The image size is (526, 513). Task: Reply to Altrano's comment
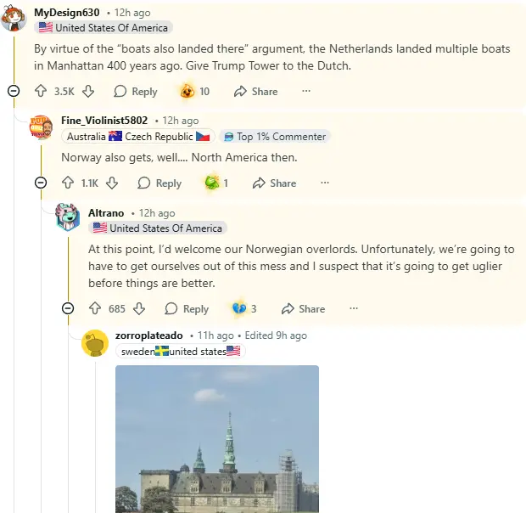pyautogui.click(x=187, y=309)
